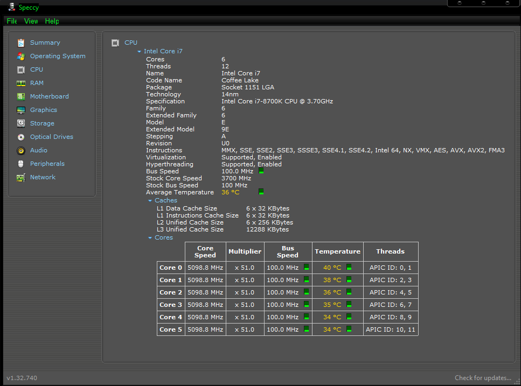The width and height of the screenshot is (521, 386).
Task: Click Core 3 bus speed graph icon
Action: [x=307, y=304]
